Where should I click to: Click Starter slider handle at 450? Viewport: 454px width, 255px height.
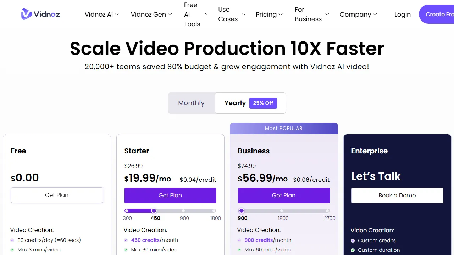(154, 211)
